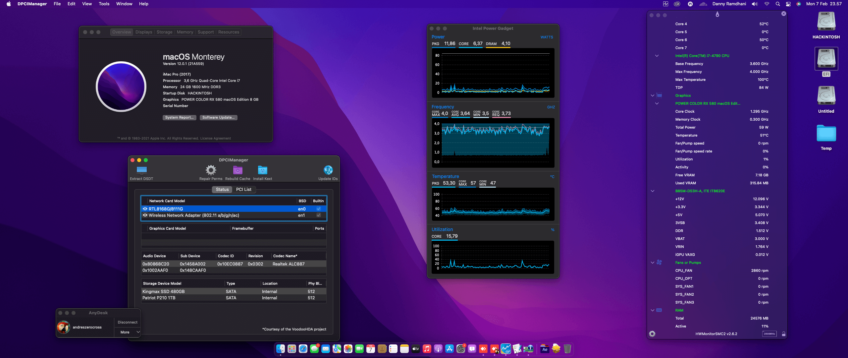Click the Rebuild Cache icon
This screenshot has height=358, width=848.
[237, 171]
